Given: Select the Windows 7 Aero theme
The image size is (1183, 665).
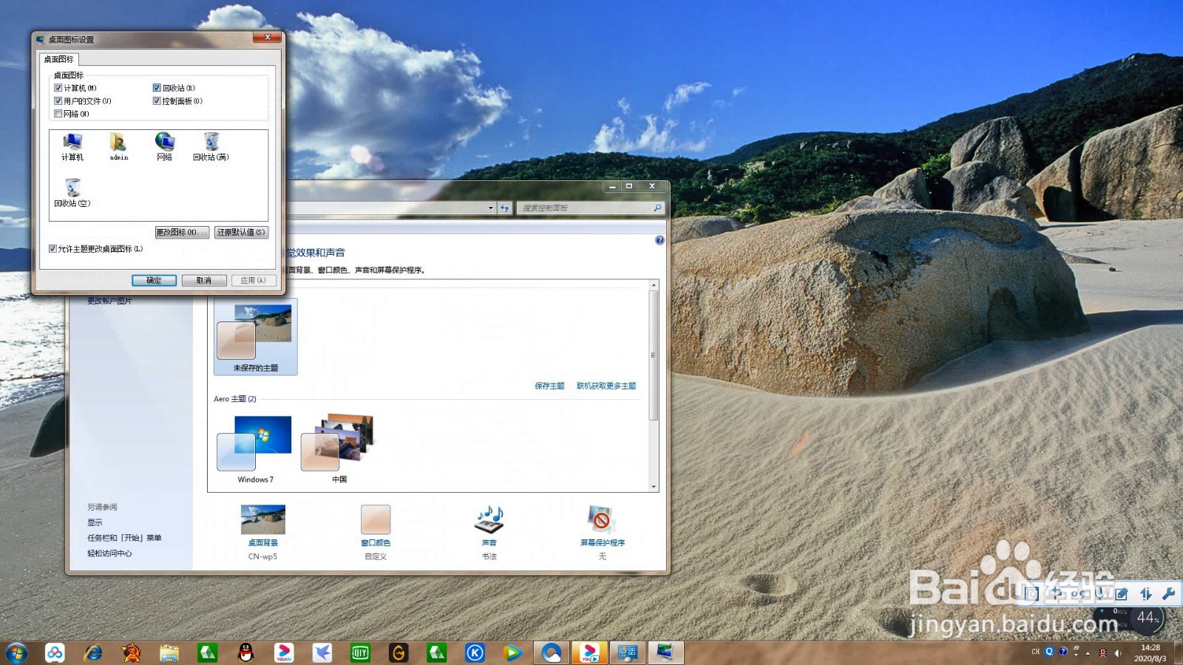Looking at the screenshot, I should point(255,449).
